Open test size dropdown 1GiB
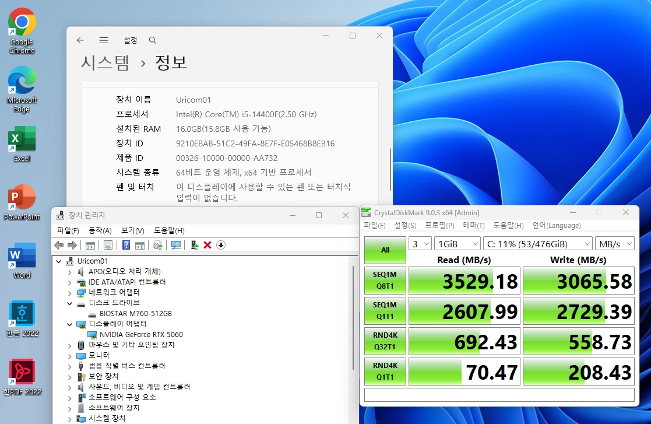 pyautogui.click(x=458, y=244)
